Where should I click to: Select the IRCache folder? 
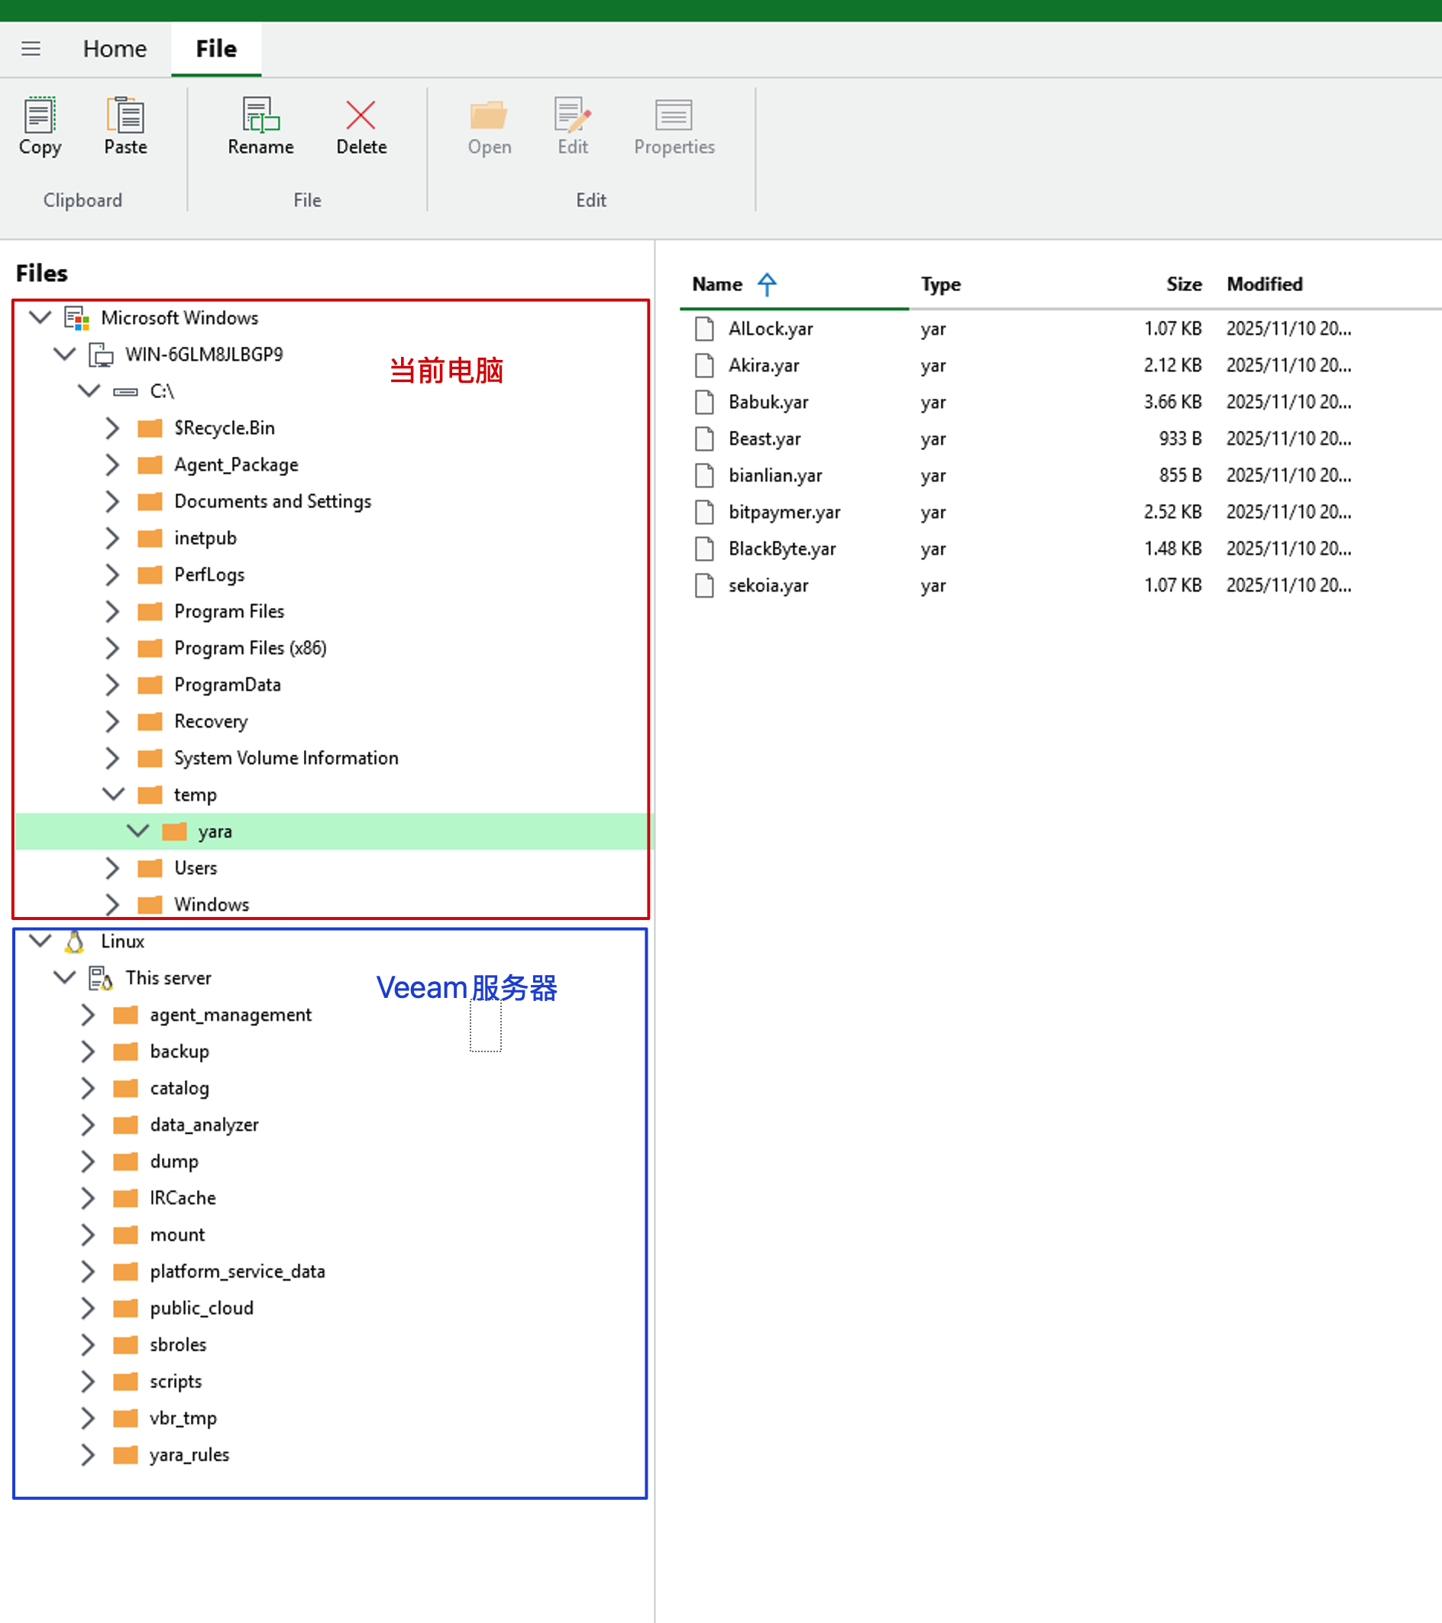tap(183, 1197)
